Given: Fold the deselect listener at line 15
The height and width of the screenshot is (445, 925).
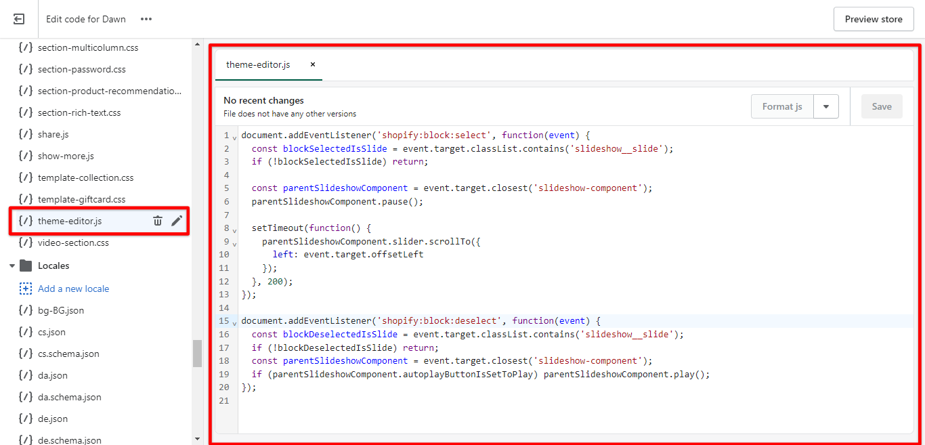Looking at the screenshot, I should click(235, 322).
